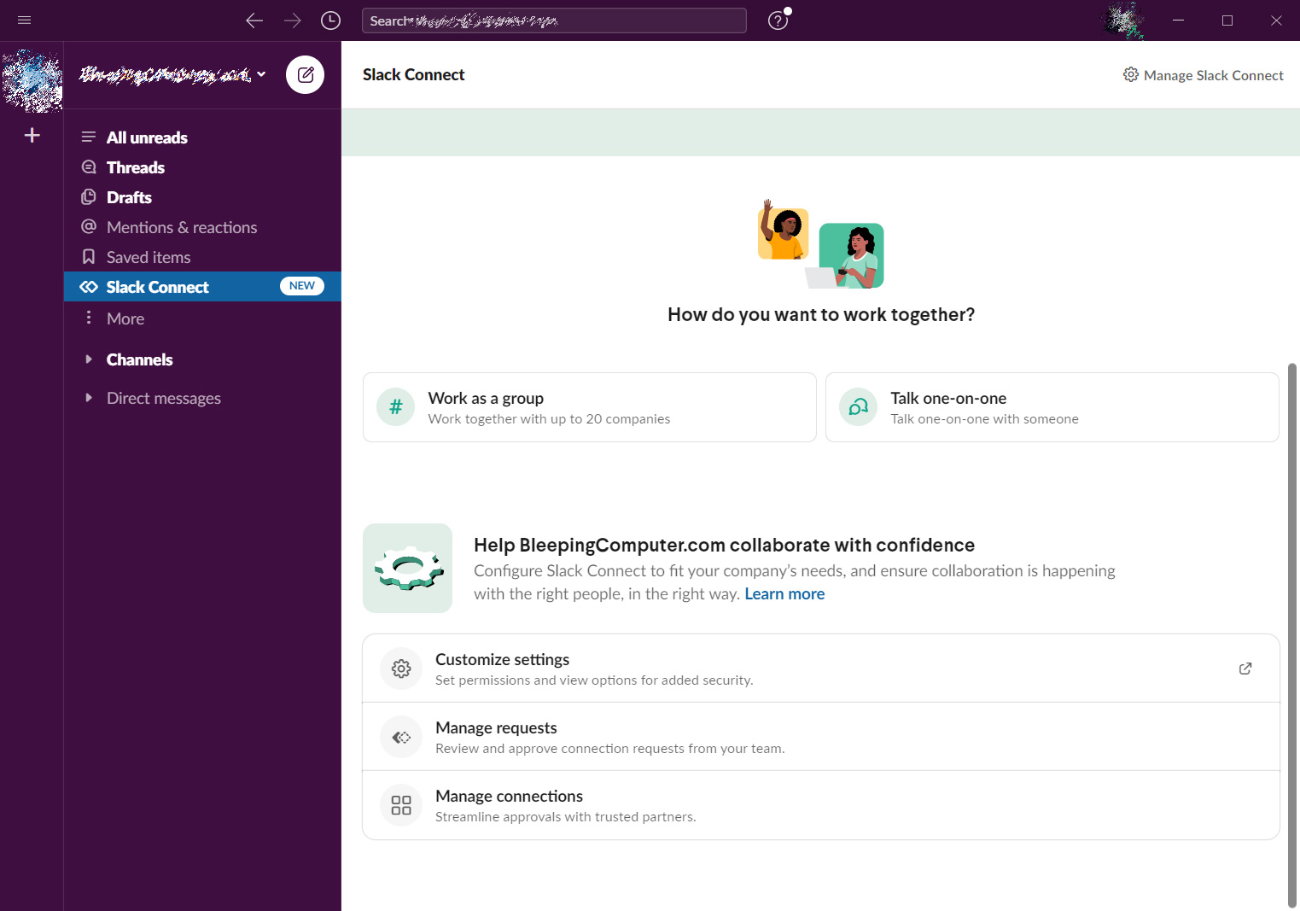Open Manage Slack Connect
Viewport: 1300px width, 911px height.
[1203, 75]
